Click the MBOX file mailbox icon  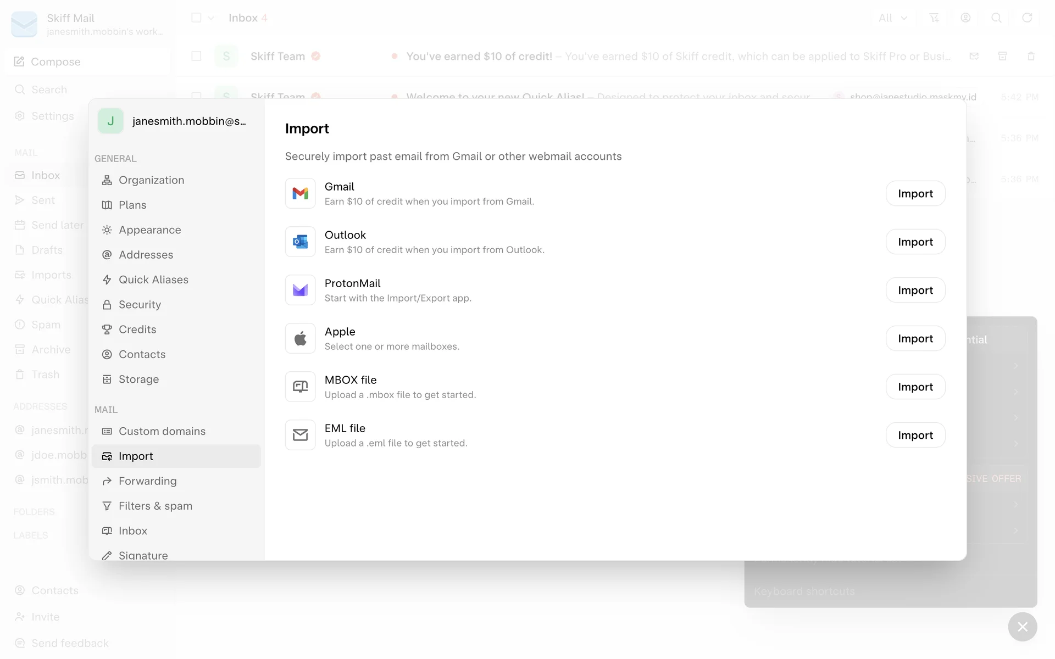tap(300, 387)
